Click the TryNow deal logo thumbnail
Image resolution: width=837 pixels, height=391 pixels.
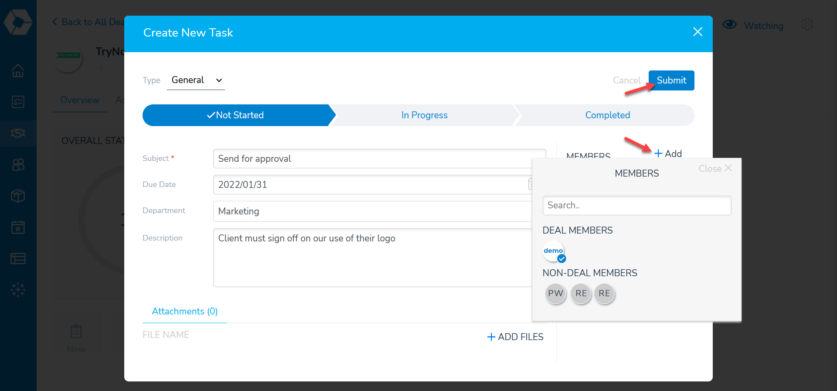[68, 58]
